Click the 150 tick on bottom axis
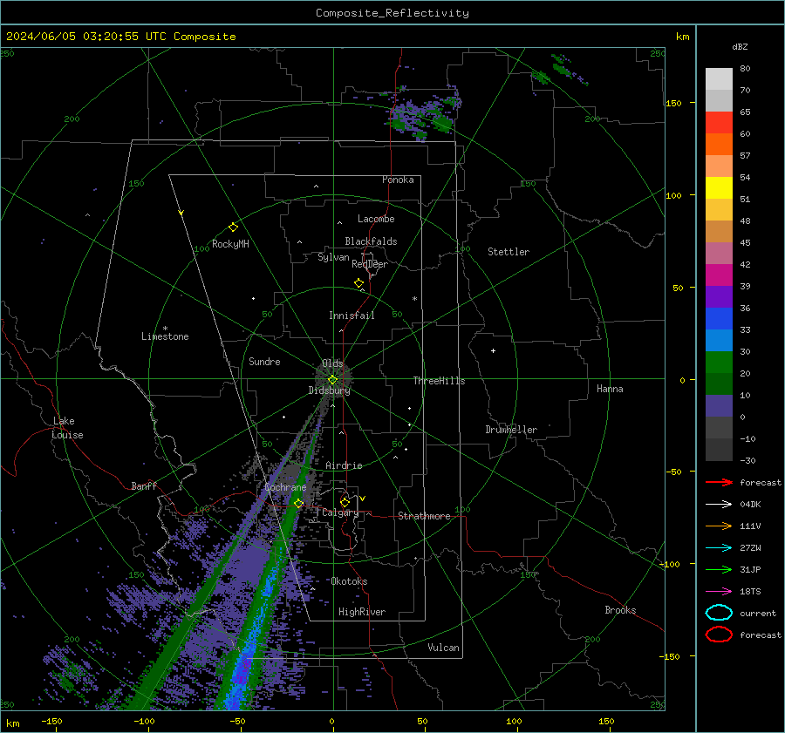This screenshot has width=785, height=733. [606, 721]
